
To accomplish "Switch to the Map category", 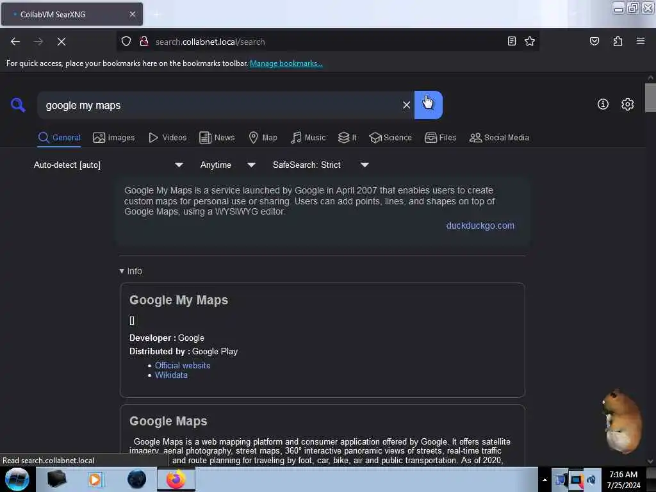I will [263, 138].
